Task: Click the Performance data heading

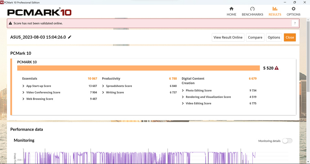Action: pyautogui.click(x=27, y=130)
